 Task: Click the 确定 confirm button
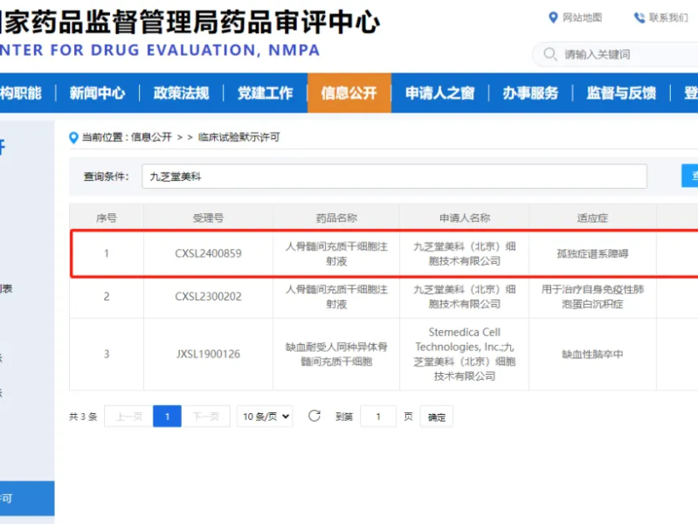point(436,417)
